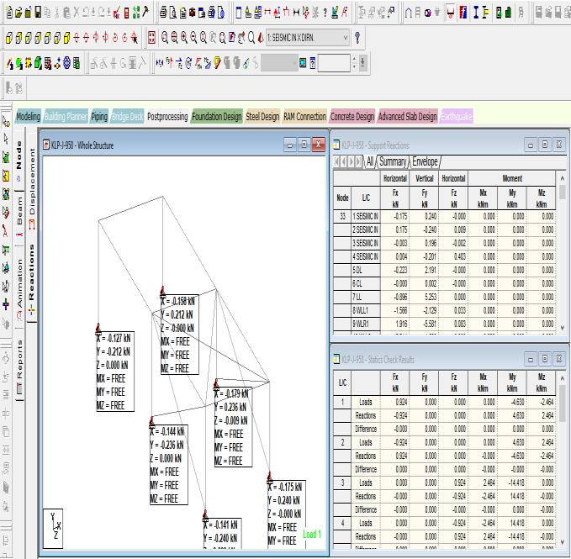Viewport: 571px width, 559px height.
Task: Click the RAM Connection tab
Action: coord(305,117)
